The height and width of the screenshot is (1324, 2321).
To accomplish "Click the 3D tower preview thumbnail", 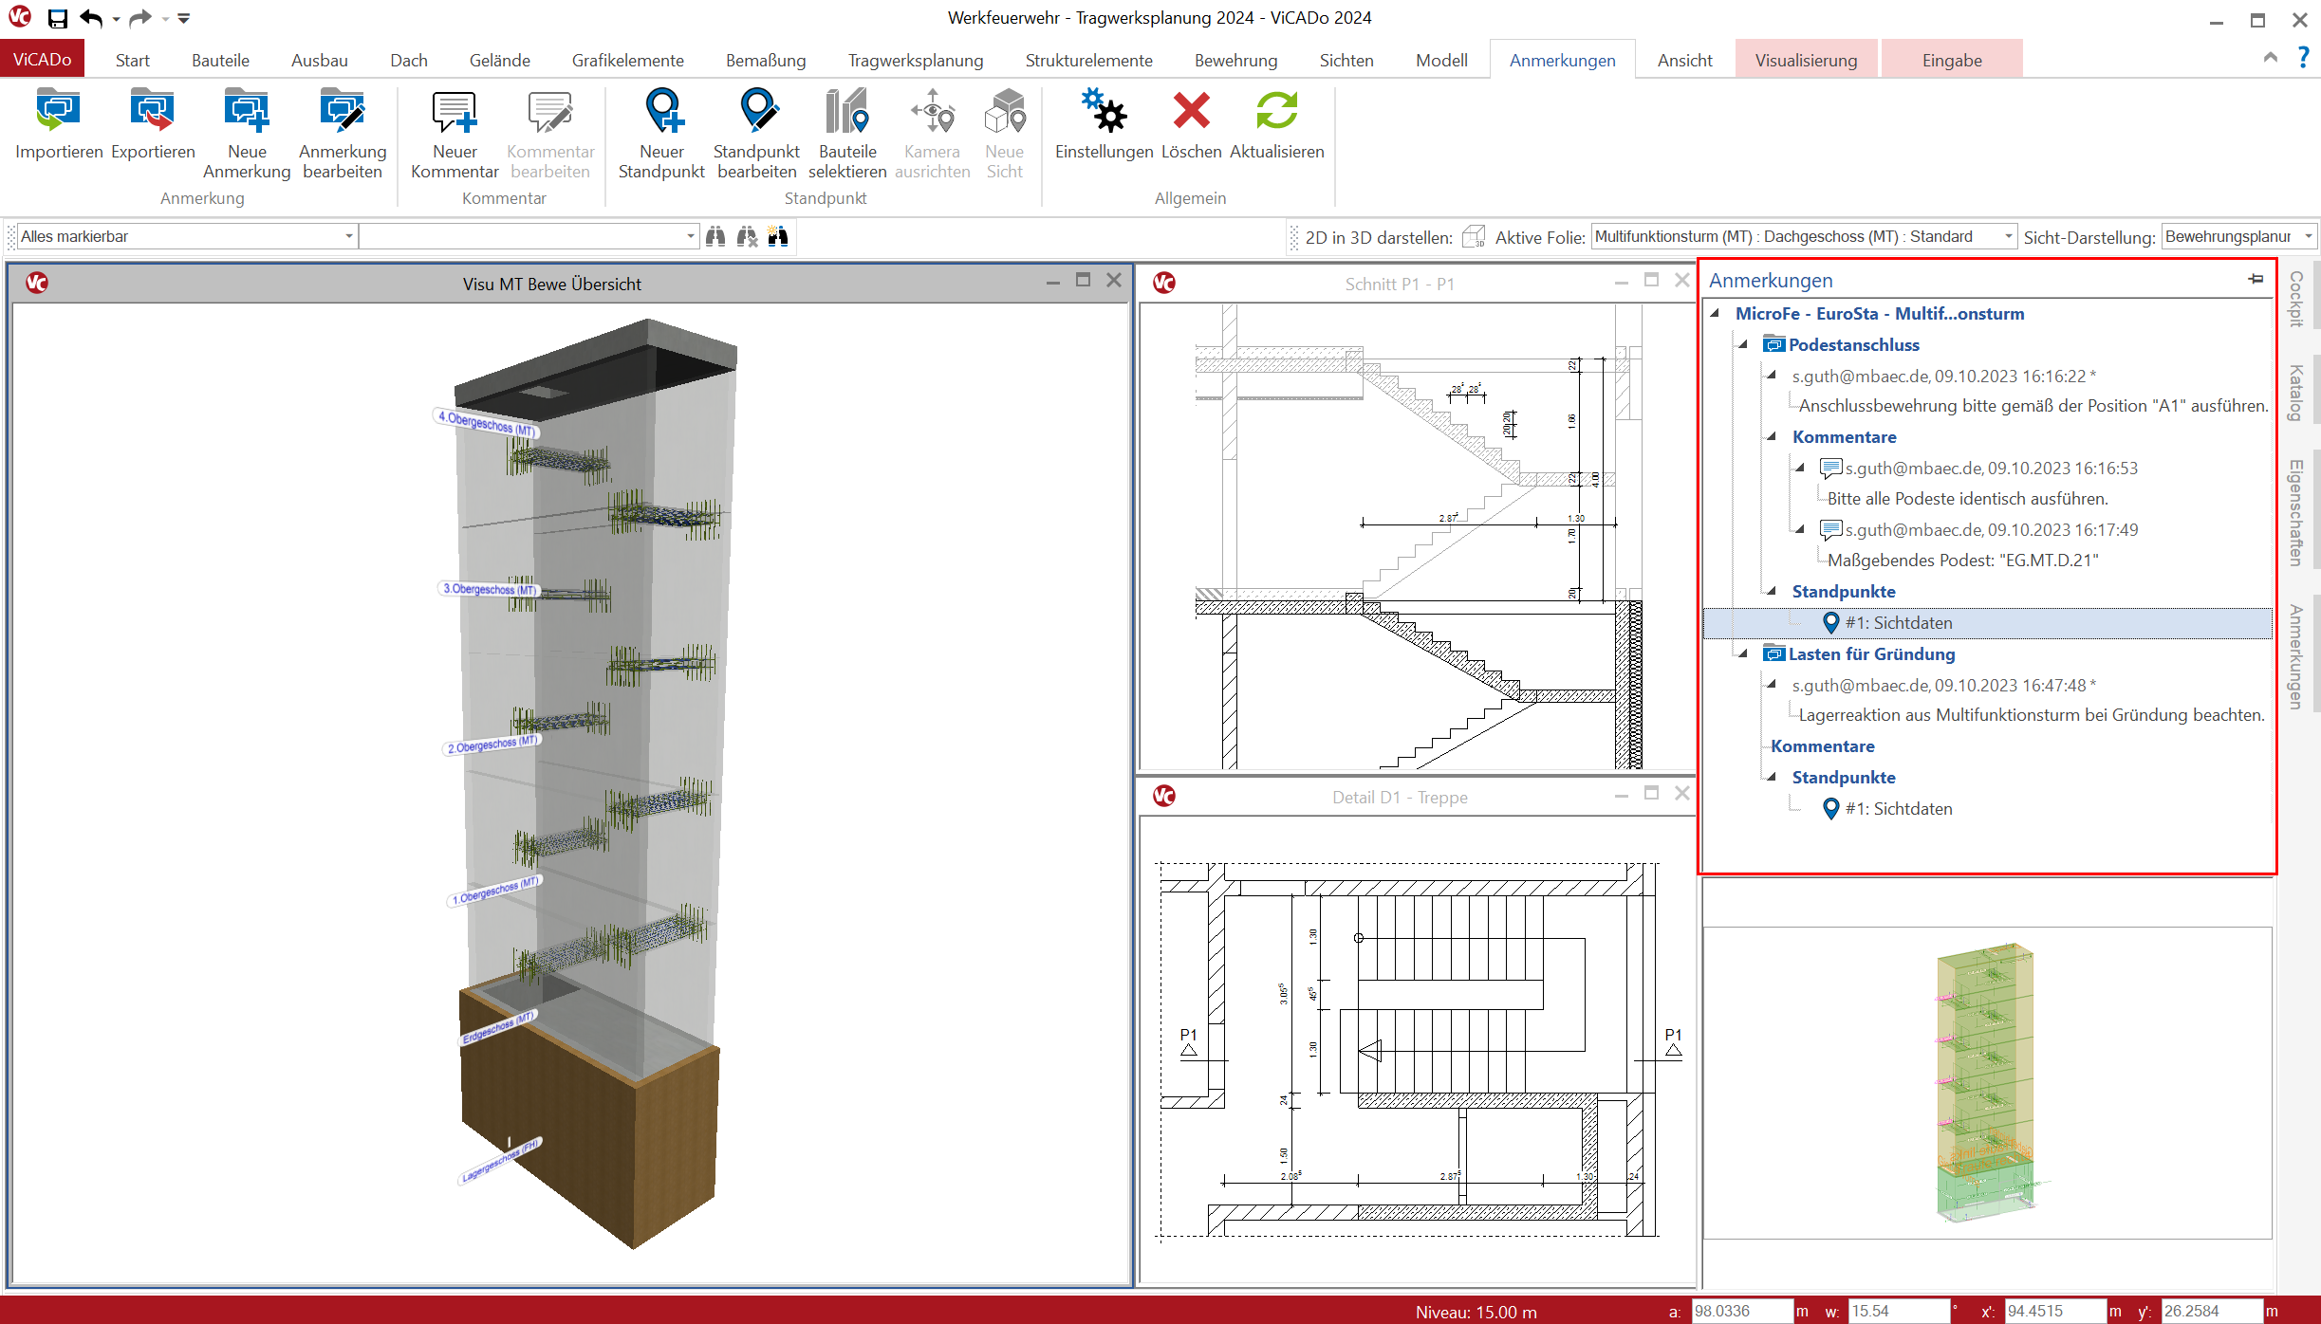I will 1986,1082.
